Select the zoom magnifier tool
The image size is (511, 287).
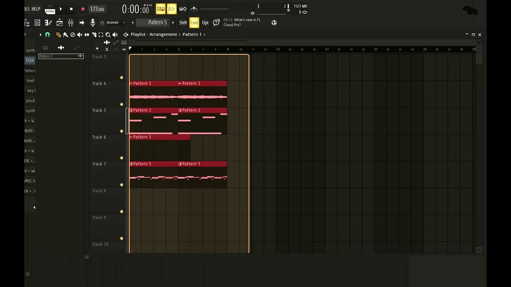tap(108, 35)
